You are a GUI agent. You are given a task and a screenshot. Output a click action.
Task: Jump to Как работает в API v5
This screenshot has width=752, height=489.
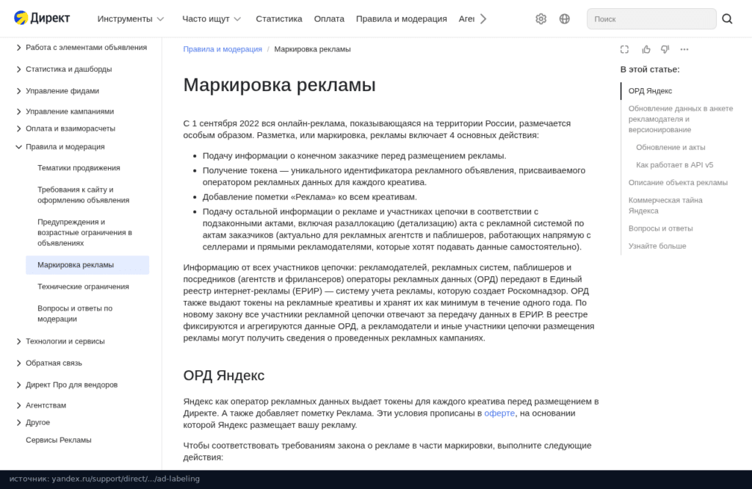tap(674, 165)
